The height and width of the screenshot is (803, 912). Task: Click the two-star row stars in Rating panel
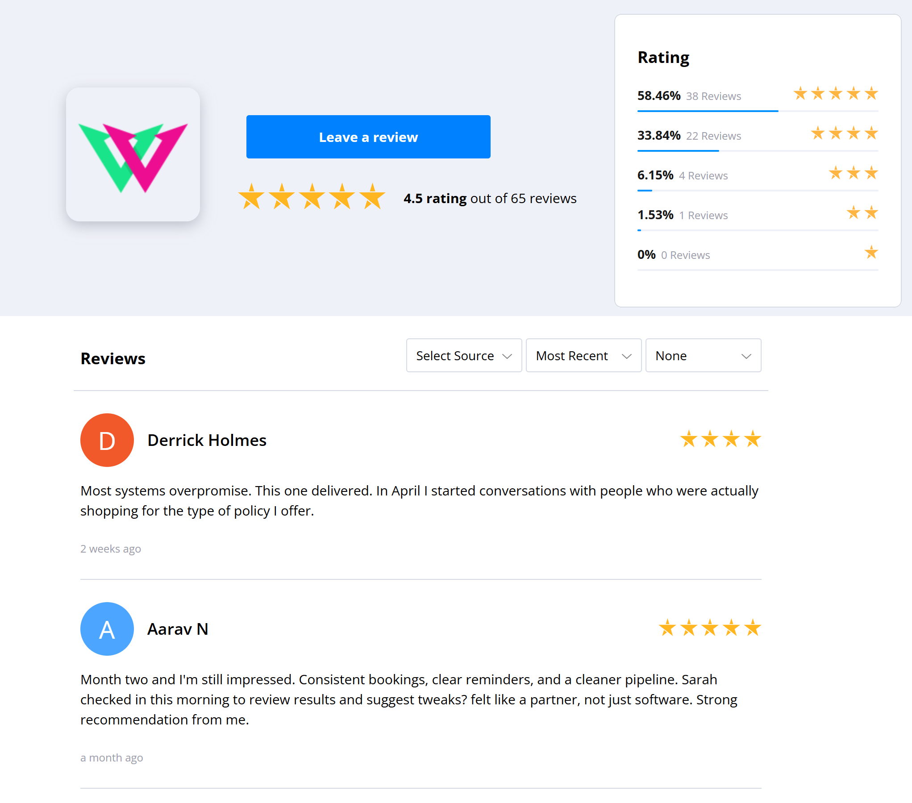point(862,213)
